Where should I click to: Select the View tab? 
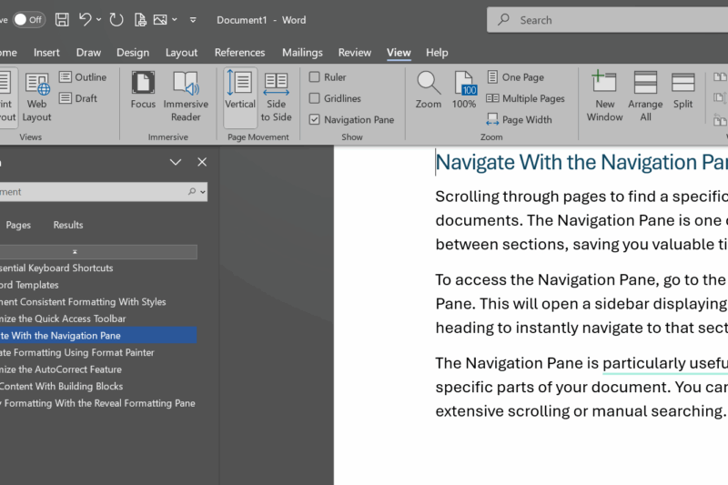[399, 53]
